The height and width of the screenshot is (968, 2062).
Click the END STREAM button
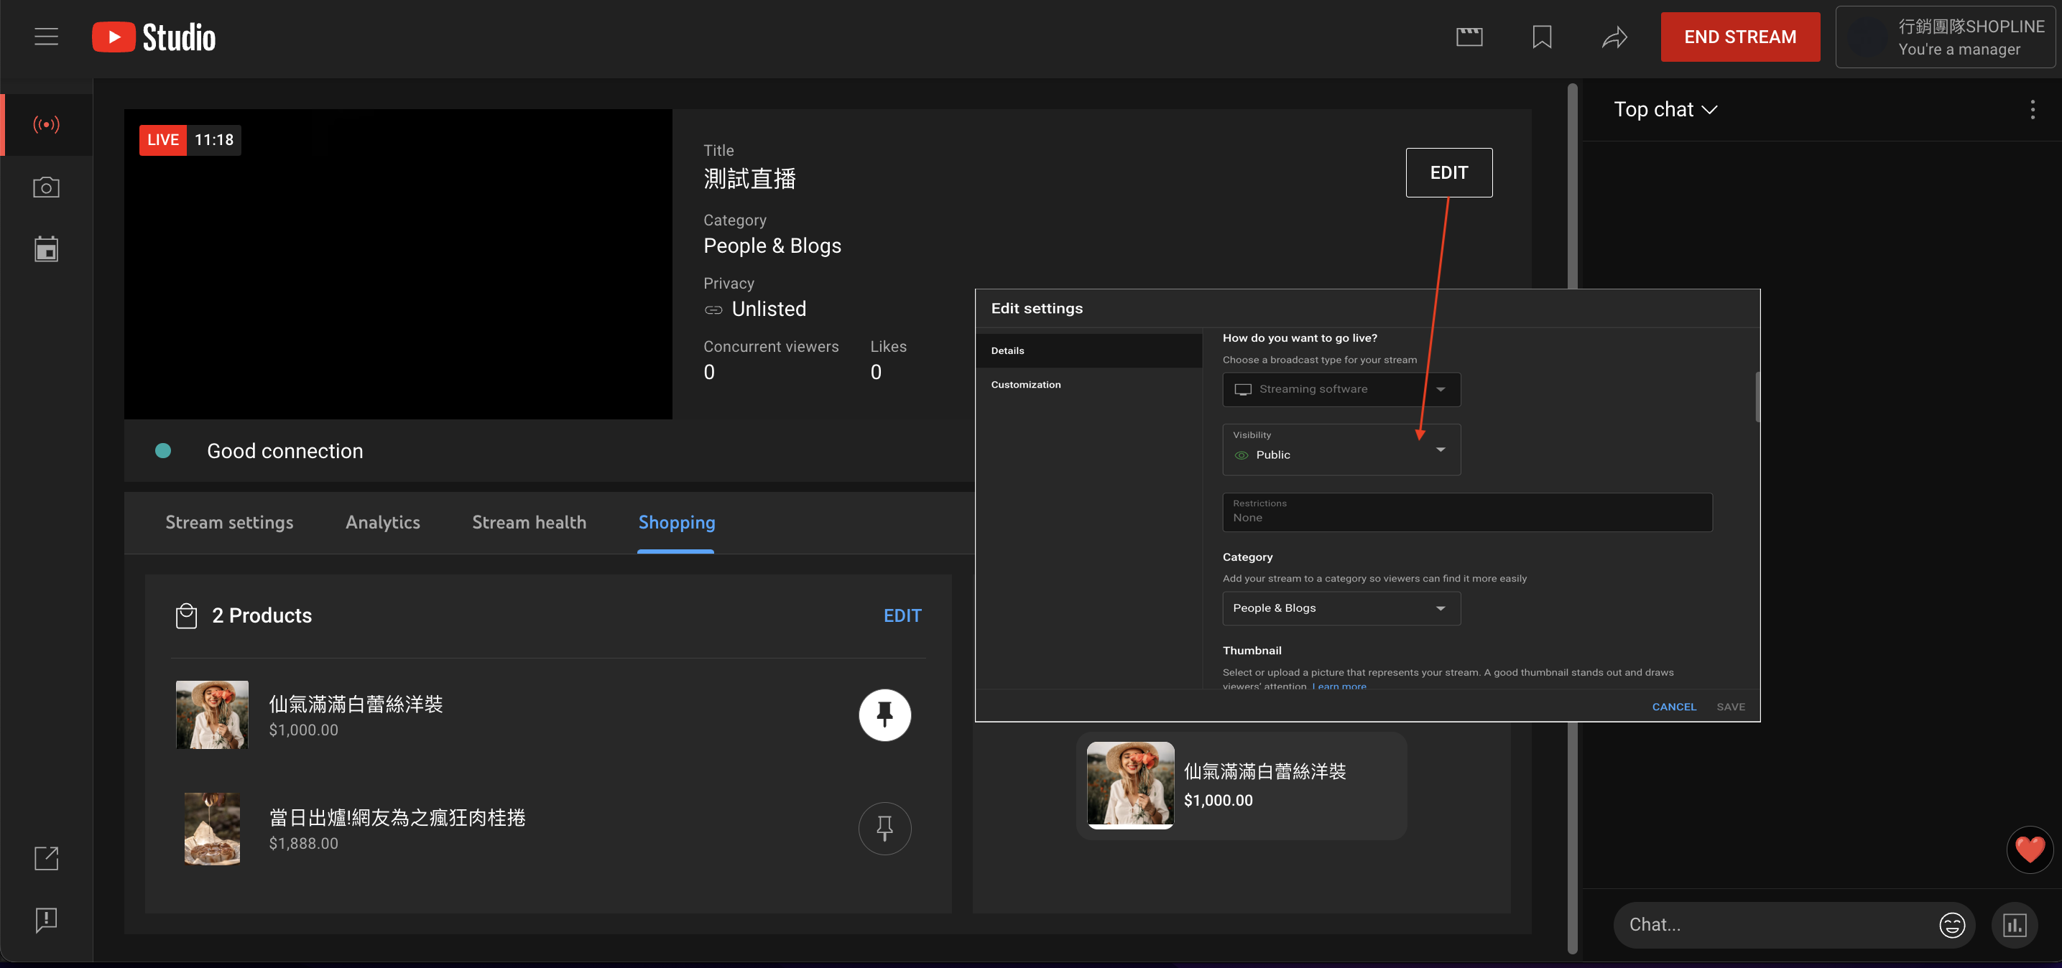[1739, 37]
